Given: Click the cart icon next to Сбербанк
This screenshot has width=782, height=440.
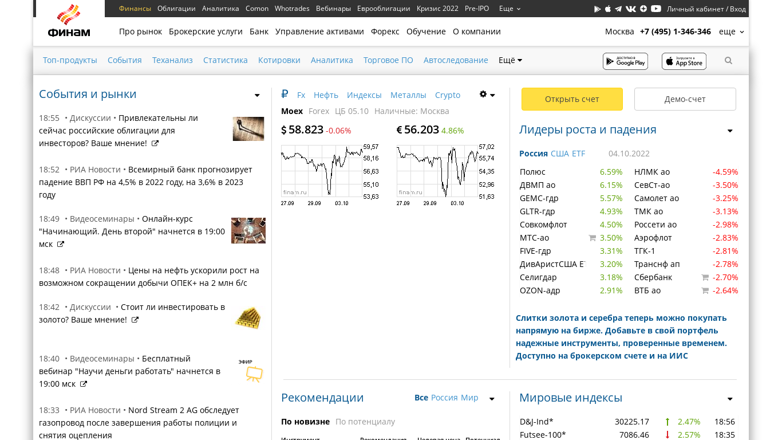Looking at the screenshot, I should point(705,277).
